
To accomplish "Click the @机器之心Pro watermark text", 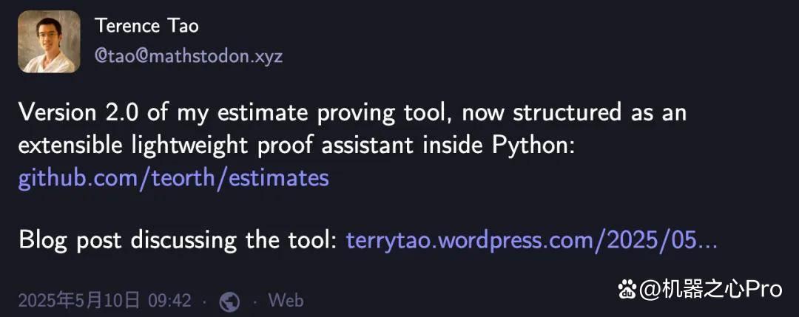I will pos(710,290).
